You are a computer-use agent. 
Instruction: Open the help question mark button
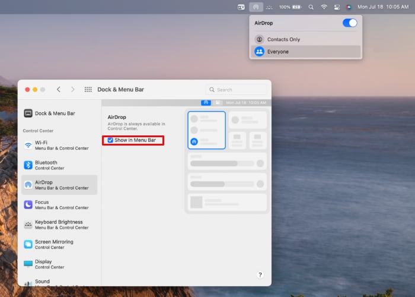coord(260,274)
